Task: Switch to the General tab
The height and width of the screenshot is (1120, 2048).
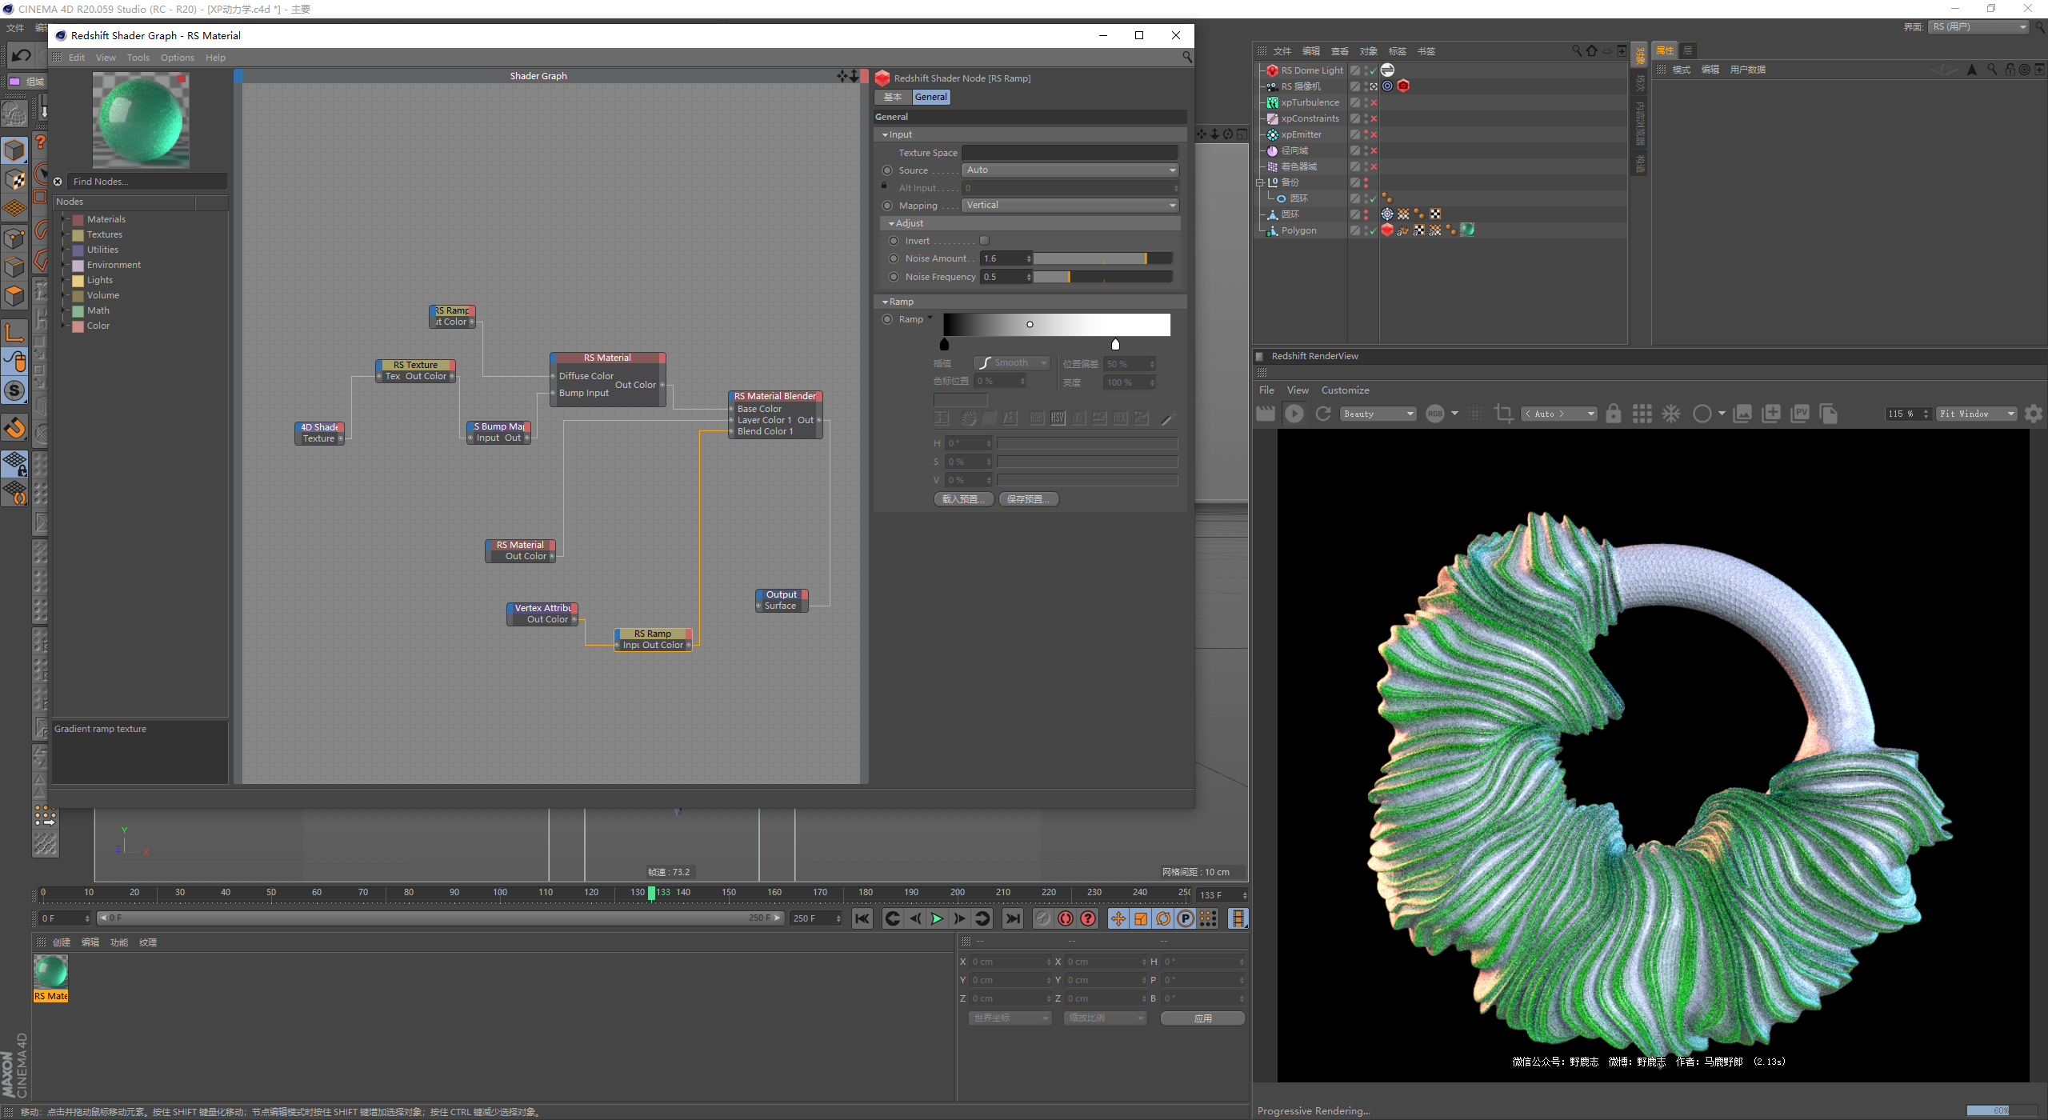Action: [930, 97]
